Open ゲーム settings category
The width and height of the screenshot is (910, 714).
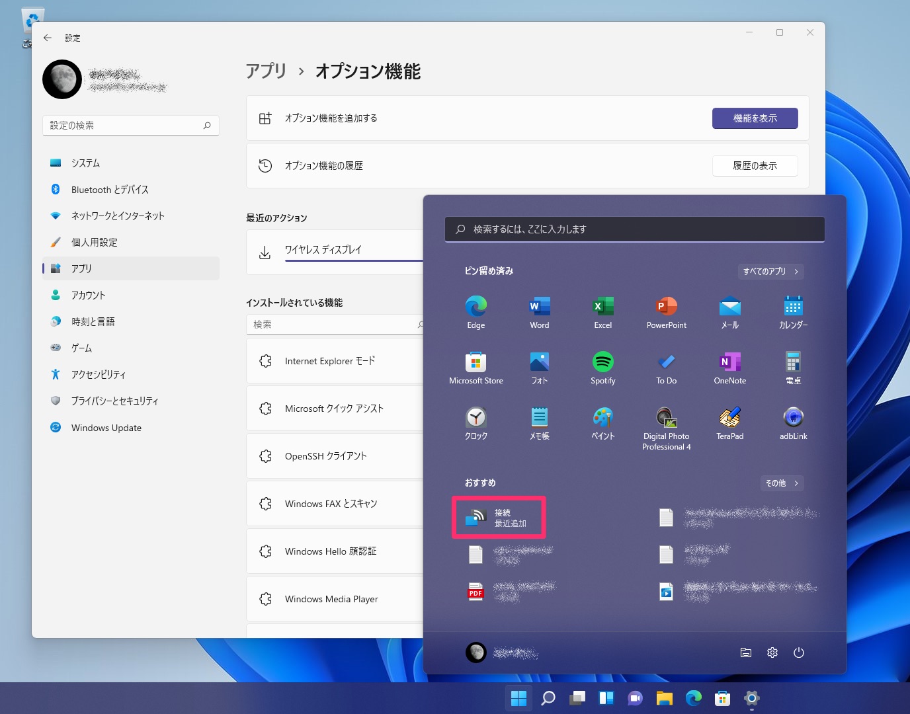pyautogui.click(x=131, y=348)
